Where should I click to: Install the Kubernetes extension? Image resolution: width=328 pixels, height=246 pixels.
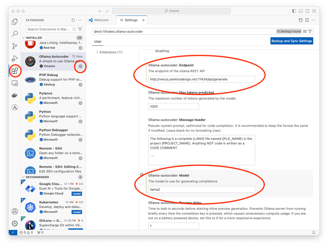(77, 212)
